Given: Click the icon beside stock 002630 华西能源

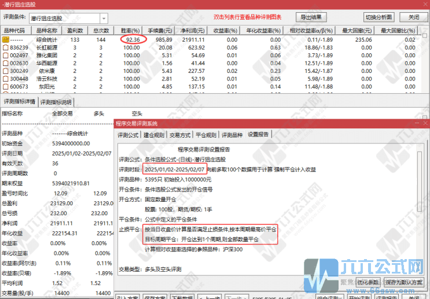Looking at the screenshot, I should [x=5, y=63].
